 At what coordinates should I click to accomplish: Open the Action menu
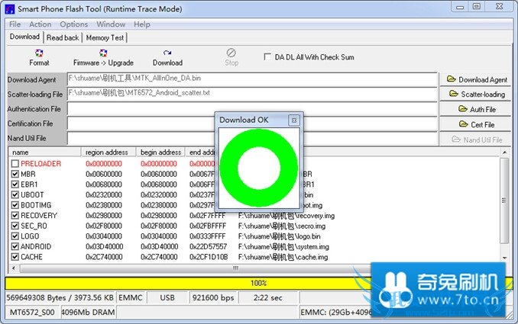(40, 24)
